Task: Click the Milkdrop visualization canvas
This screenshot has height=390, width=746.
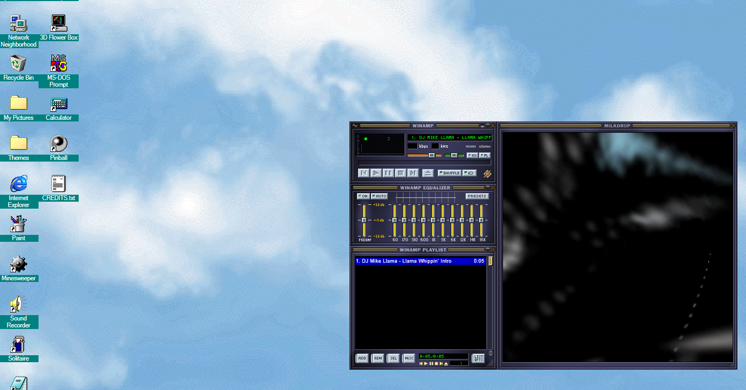Action: coord(618,247)
